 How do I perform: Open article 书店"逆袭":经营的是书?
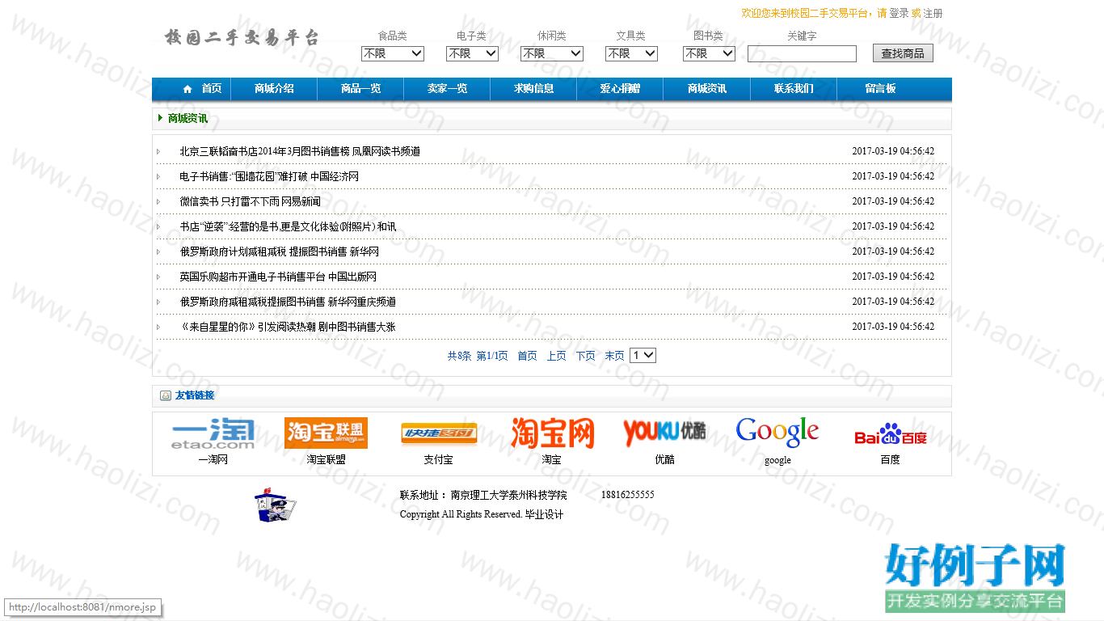[288, 226]
